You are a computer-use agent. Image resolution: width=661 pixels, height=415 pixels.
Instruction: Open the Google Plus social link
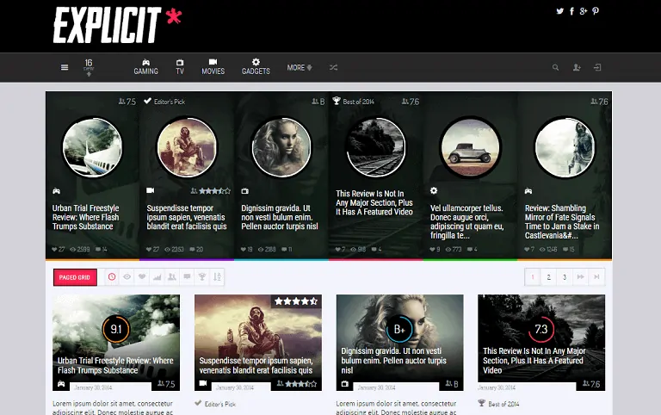(x=584, y=11)
